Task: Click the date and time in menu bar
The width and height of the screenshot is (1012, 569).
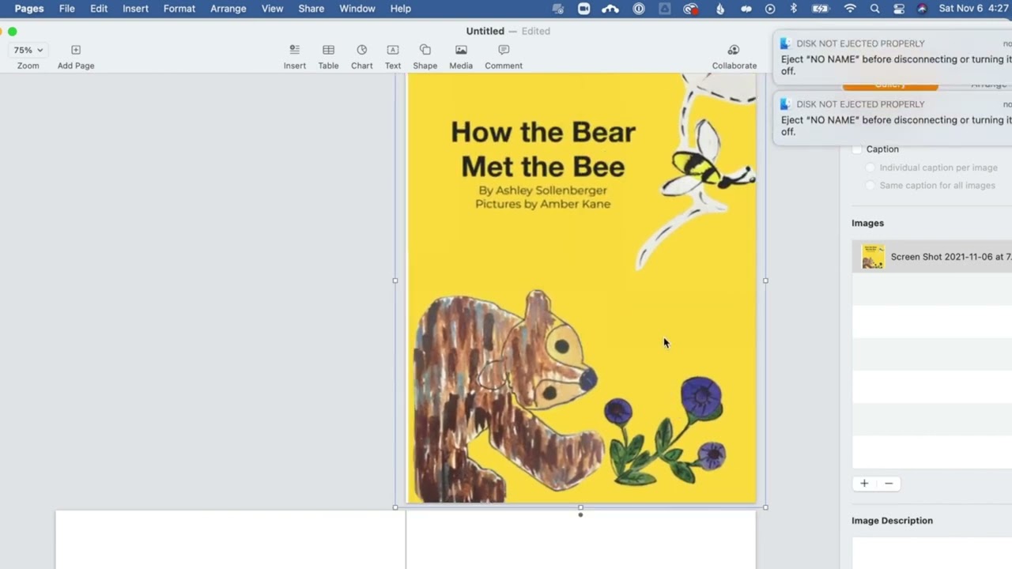Action: 975,9
